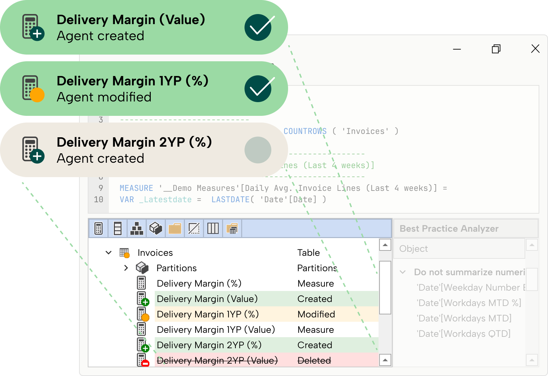Select the Delivery Margin (Value) tree row

[x=267, y=299]
